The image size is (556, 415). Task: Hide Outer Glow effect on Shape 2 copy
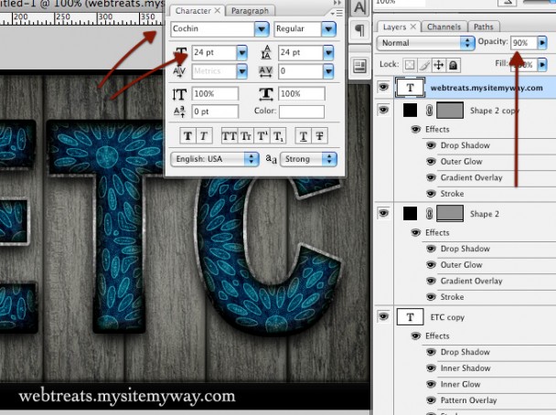click(x=431, y=162)
